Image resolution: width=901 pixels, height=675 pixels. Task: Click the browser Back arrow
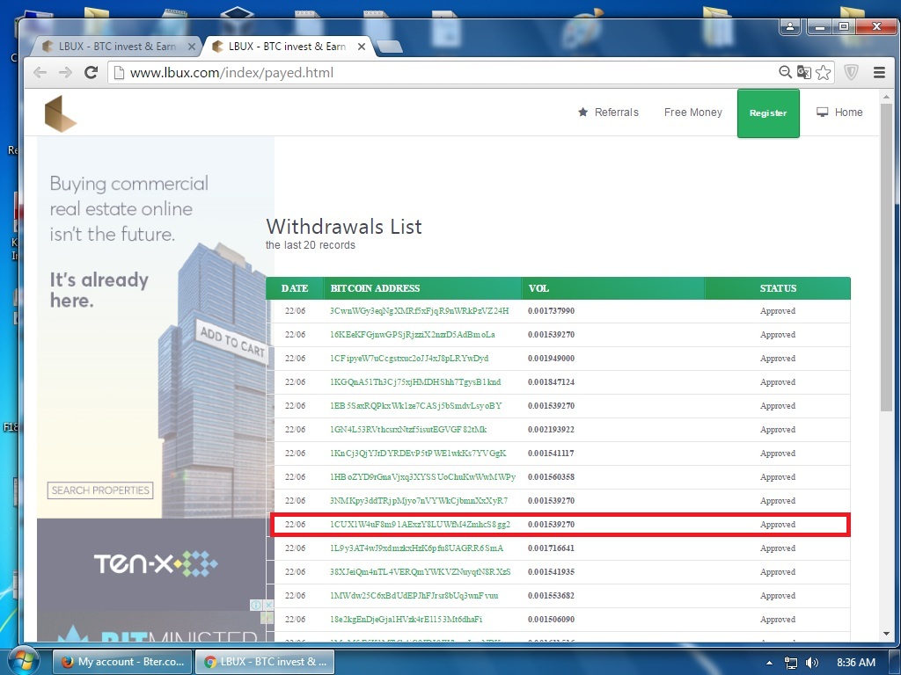point(40,72)
